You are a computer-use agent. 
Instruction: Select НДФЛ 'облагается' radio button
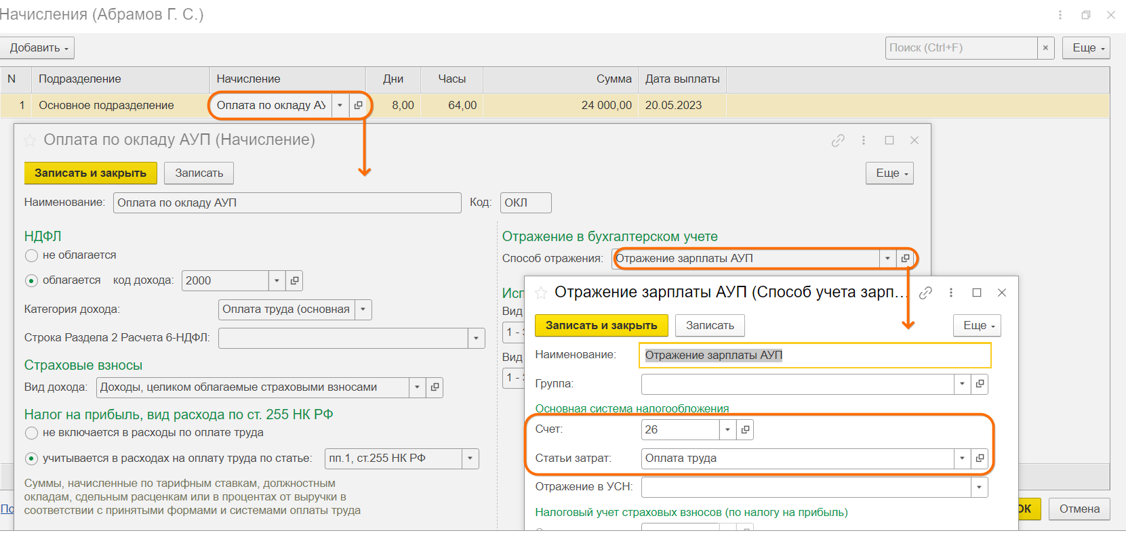click(x=31, y=280)
